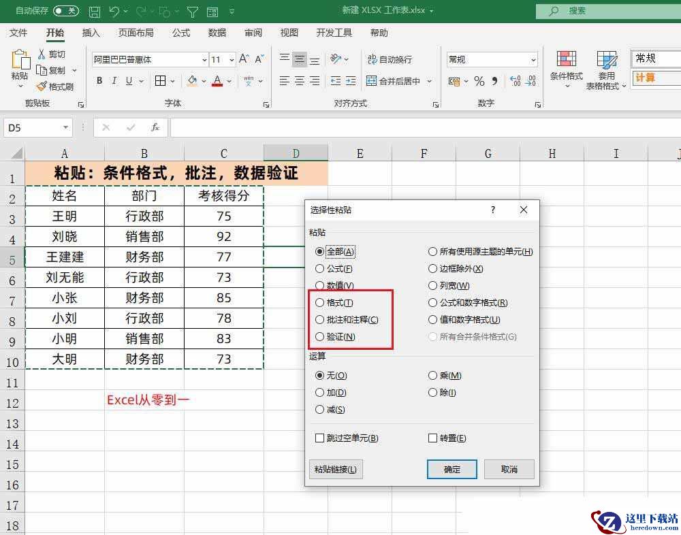Image resolution: width=681 pixels, height=535 pixels.
Task: Align text to top icon
Action: coord(285,58)
